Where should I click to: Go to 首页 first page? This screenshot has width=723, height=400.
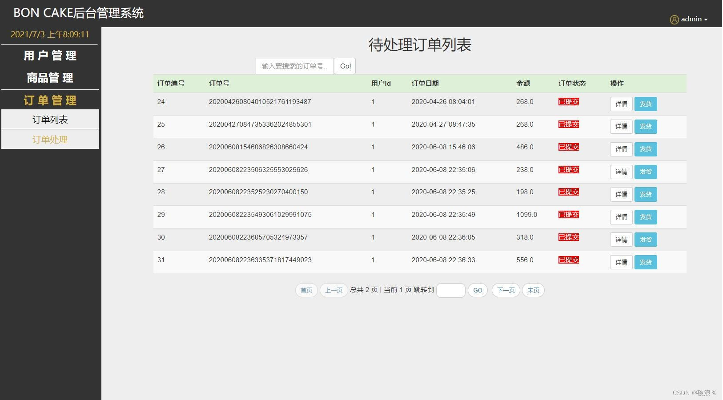pos(306,290)
